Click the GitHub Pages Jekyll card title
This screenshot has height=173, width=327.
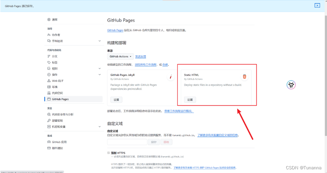[122, 75]
